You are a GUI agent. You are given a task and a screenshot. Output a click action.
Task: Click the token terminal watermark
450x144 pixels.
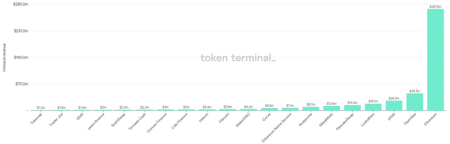(238, 58)
